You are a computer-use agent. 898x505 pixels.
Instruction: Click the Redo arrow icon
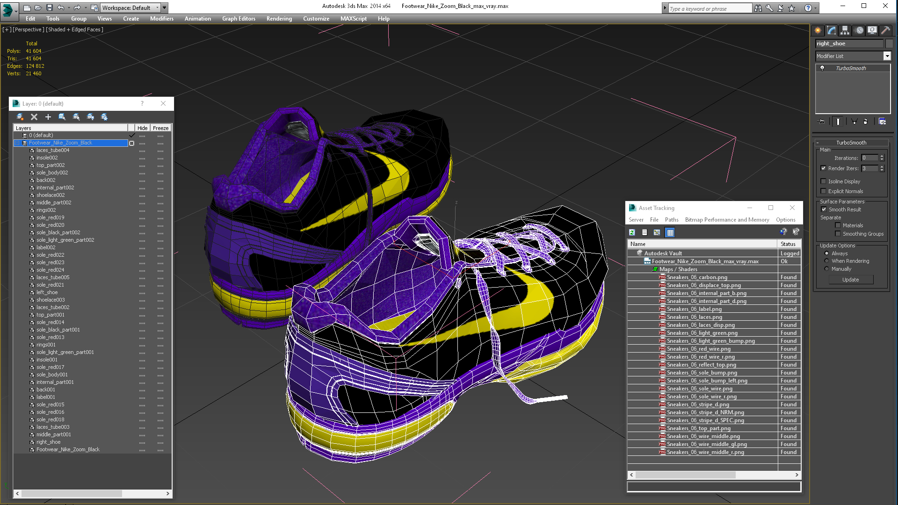[77, 7]
